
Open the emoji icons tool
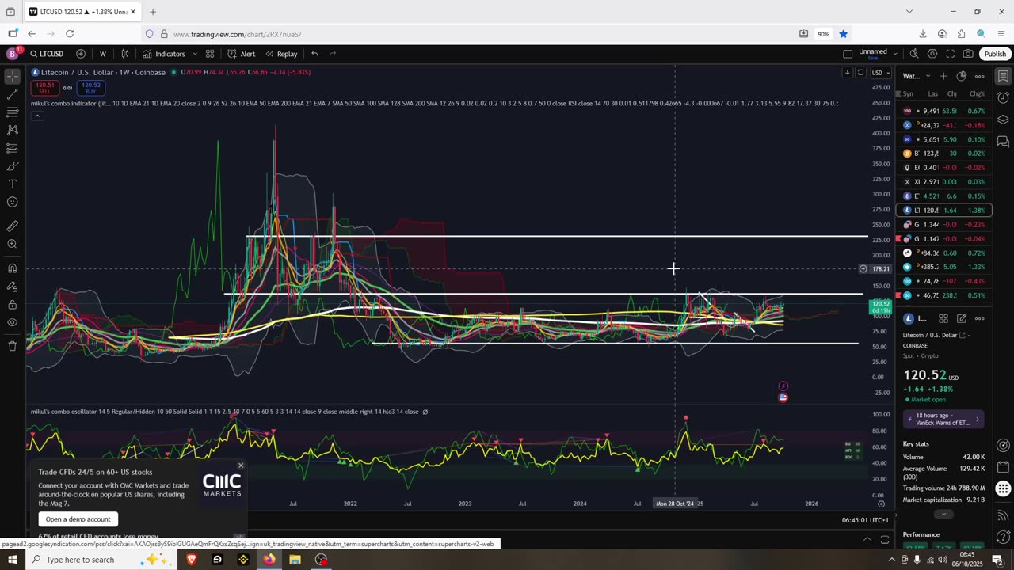pos(13,202)
